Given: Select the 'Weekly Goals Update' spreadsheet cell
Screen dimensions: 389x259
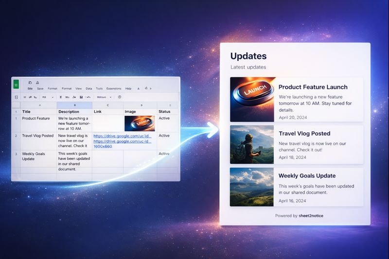Looking at the screenshot, I should (39, 158).
